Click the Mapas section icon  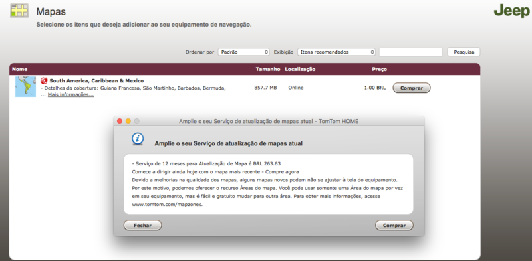[x=19, y=11]
